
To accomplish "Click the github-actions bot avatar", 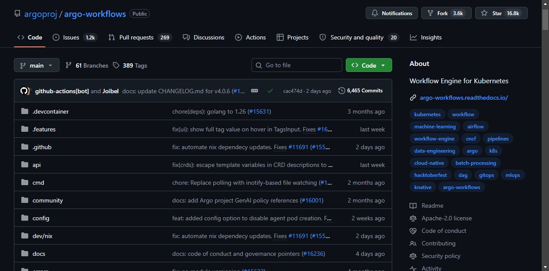I will (x=24, y=91).
